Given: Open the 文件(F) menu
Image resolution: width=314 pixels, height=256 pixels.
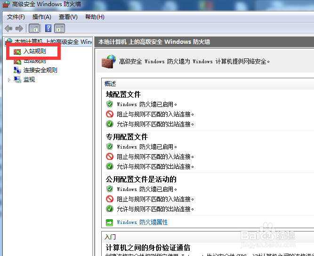Looking at the screenshot, I should point(16,17).
